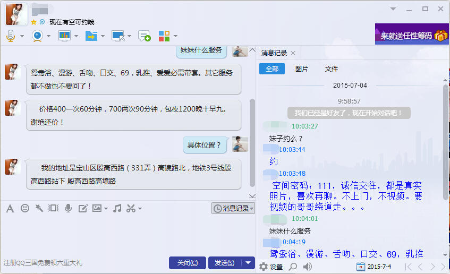The image size is (450, 274).
Task: Start a voice call with microphone icon
Action: coord(11,36)
